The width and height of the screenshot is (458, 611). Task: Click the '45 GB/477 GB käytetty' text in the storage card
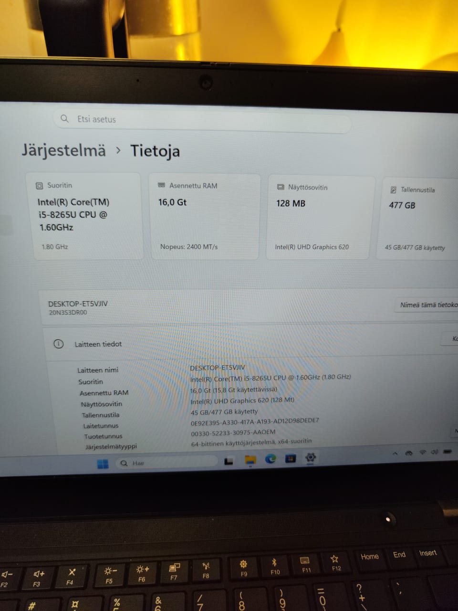pos(415,248)
